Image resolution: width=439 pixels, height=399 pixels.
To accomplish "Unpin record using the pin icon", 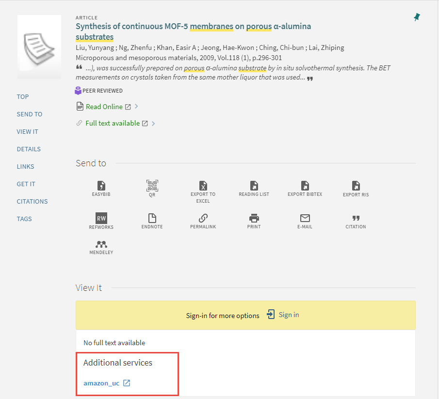I will point(417,17).
